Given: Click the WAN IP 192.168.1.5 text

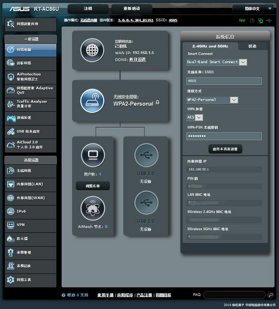Looking at the screenshot, I should click(143, 53).
